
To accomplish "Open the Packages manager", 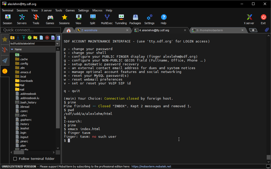I will tap(135, 19).
